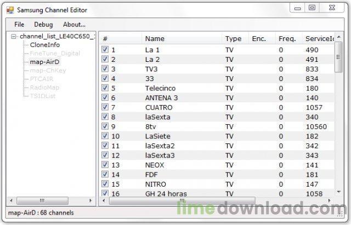Click the channel list scroll down arrow
The image size is (351, 225).
click(338, 192)
